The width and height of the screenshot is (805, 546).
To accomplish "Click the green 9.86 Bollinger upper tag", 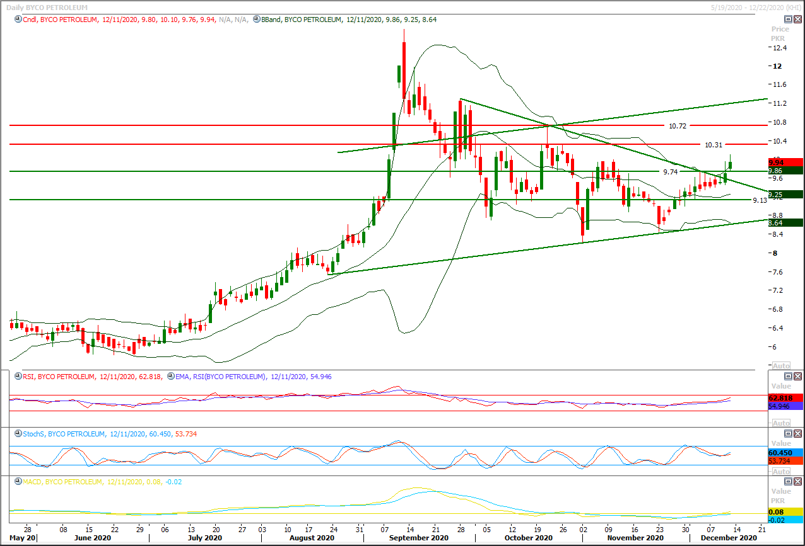I will [x=785, y=170].
